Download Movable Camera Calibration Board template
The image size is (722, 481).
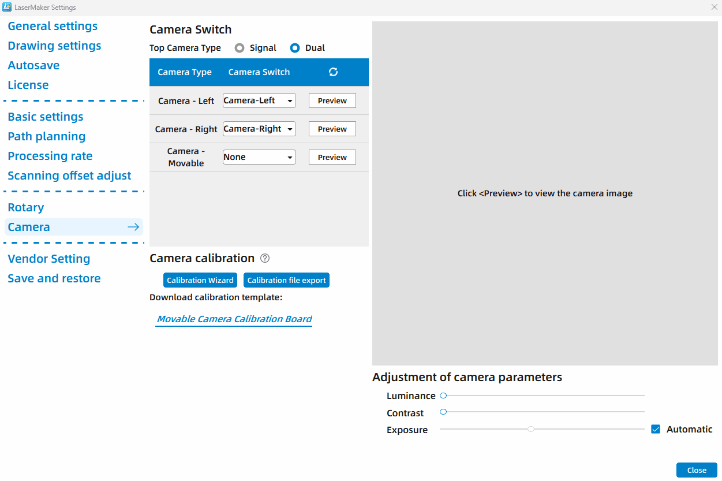[234, 319]
